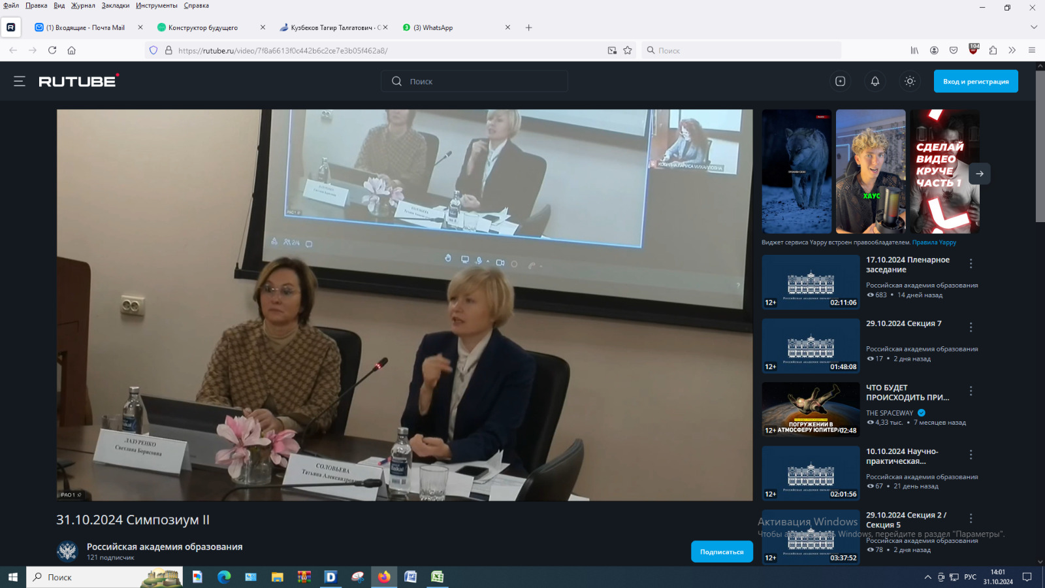Reload the page with the refresh button
The width and height of the screenshot is (1045, 588).
point(52,50)
